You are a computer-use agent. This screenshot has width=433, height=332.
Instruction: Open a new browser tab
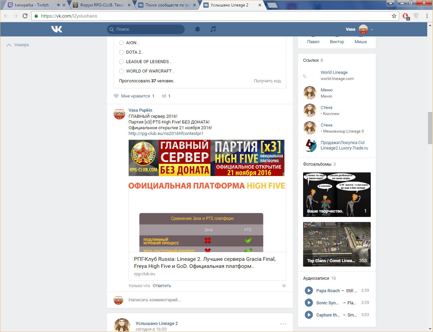click(x=272, y=5)
